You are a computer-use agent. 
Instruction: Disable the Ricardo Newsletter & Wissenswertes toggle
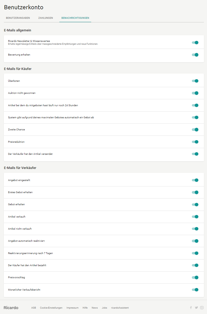[x=195, y=43]
